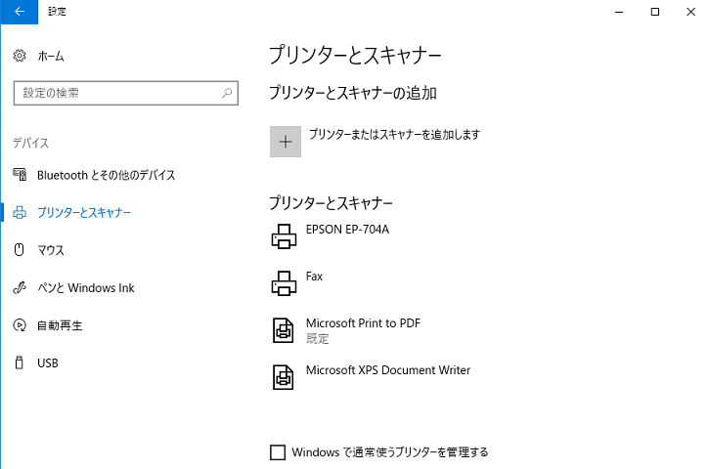Click the pen icon for Windows Ink

20,287
